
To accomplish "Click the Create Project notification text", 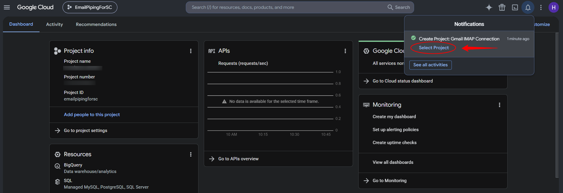I will click(x=459, y=39).
